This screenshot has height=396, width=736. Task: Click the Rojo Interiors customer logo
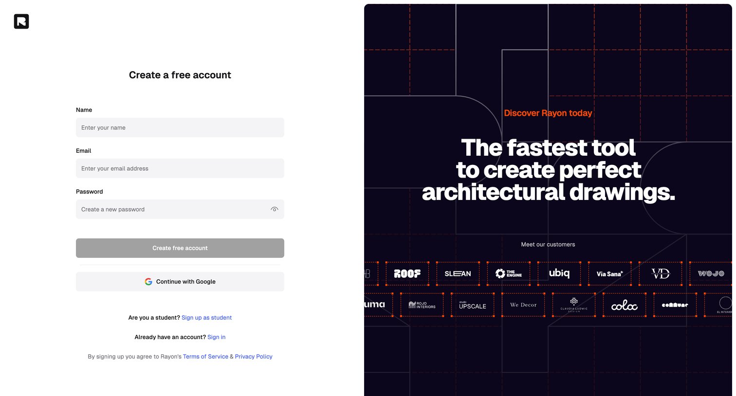click(422, 305)
